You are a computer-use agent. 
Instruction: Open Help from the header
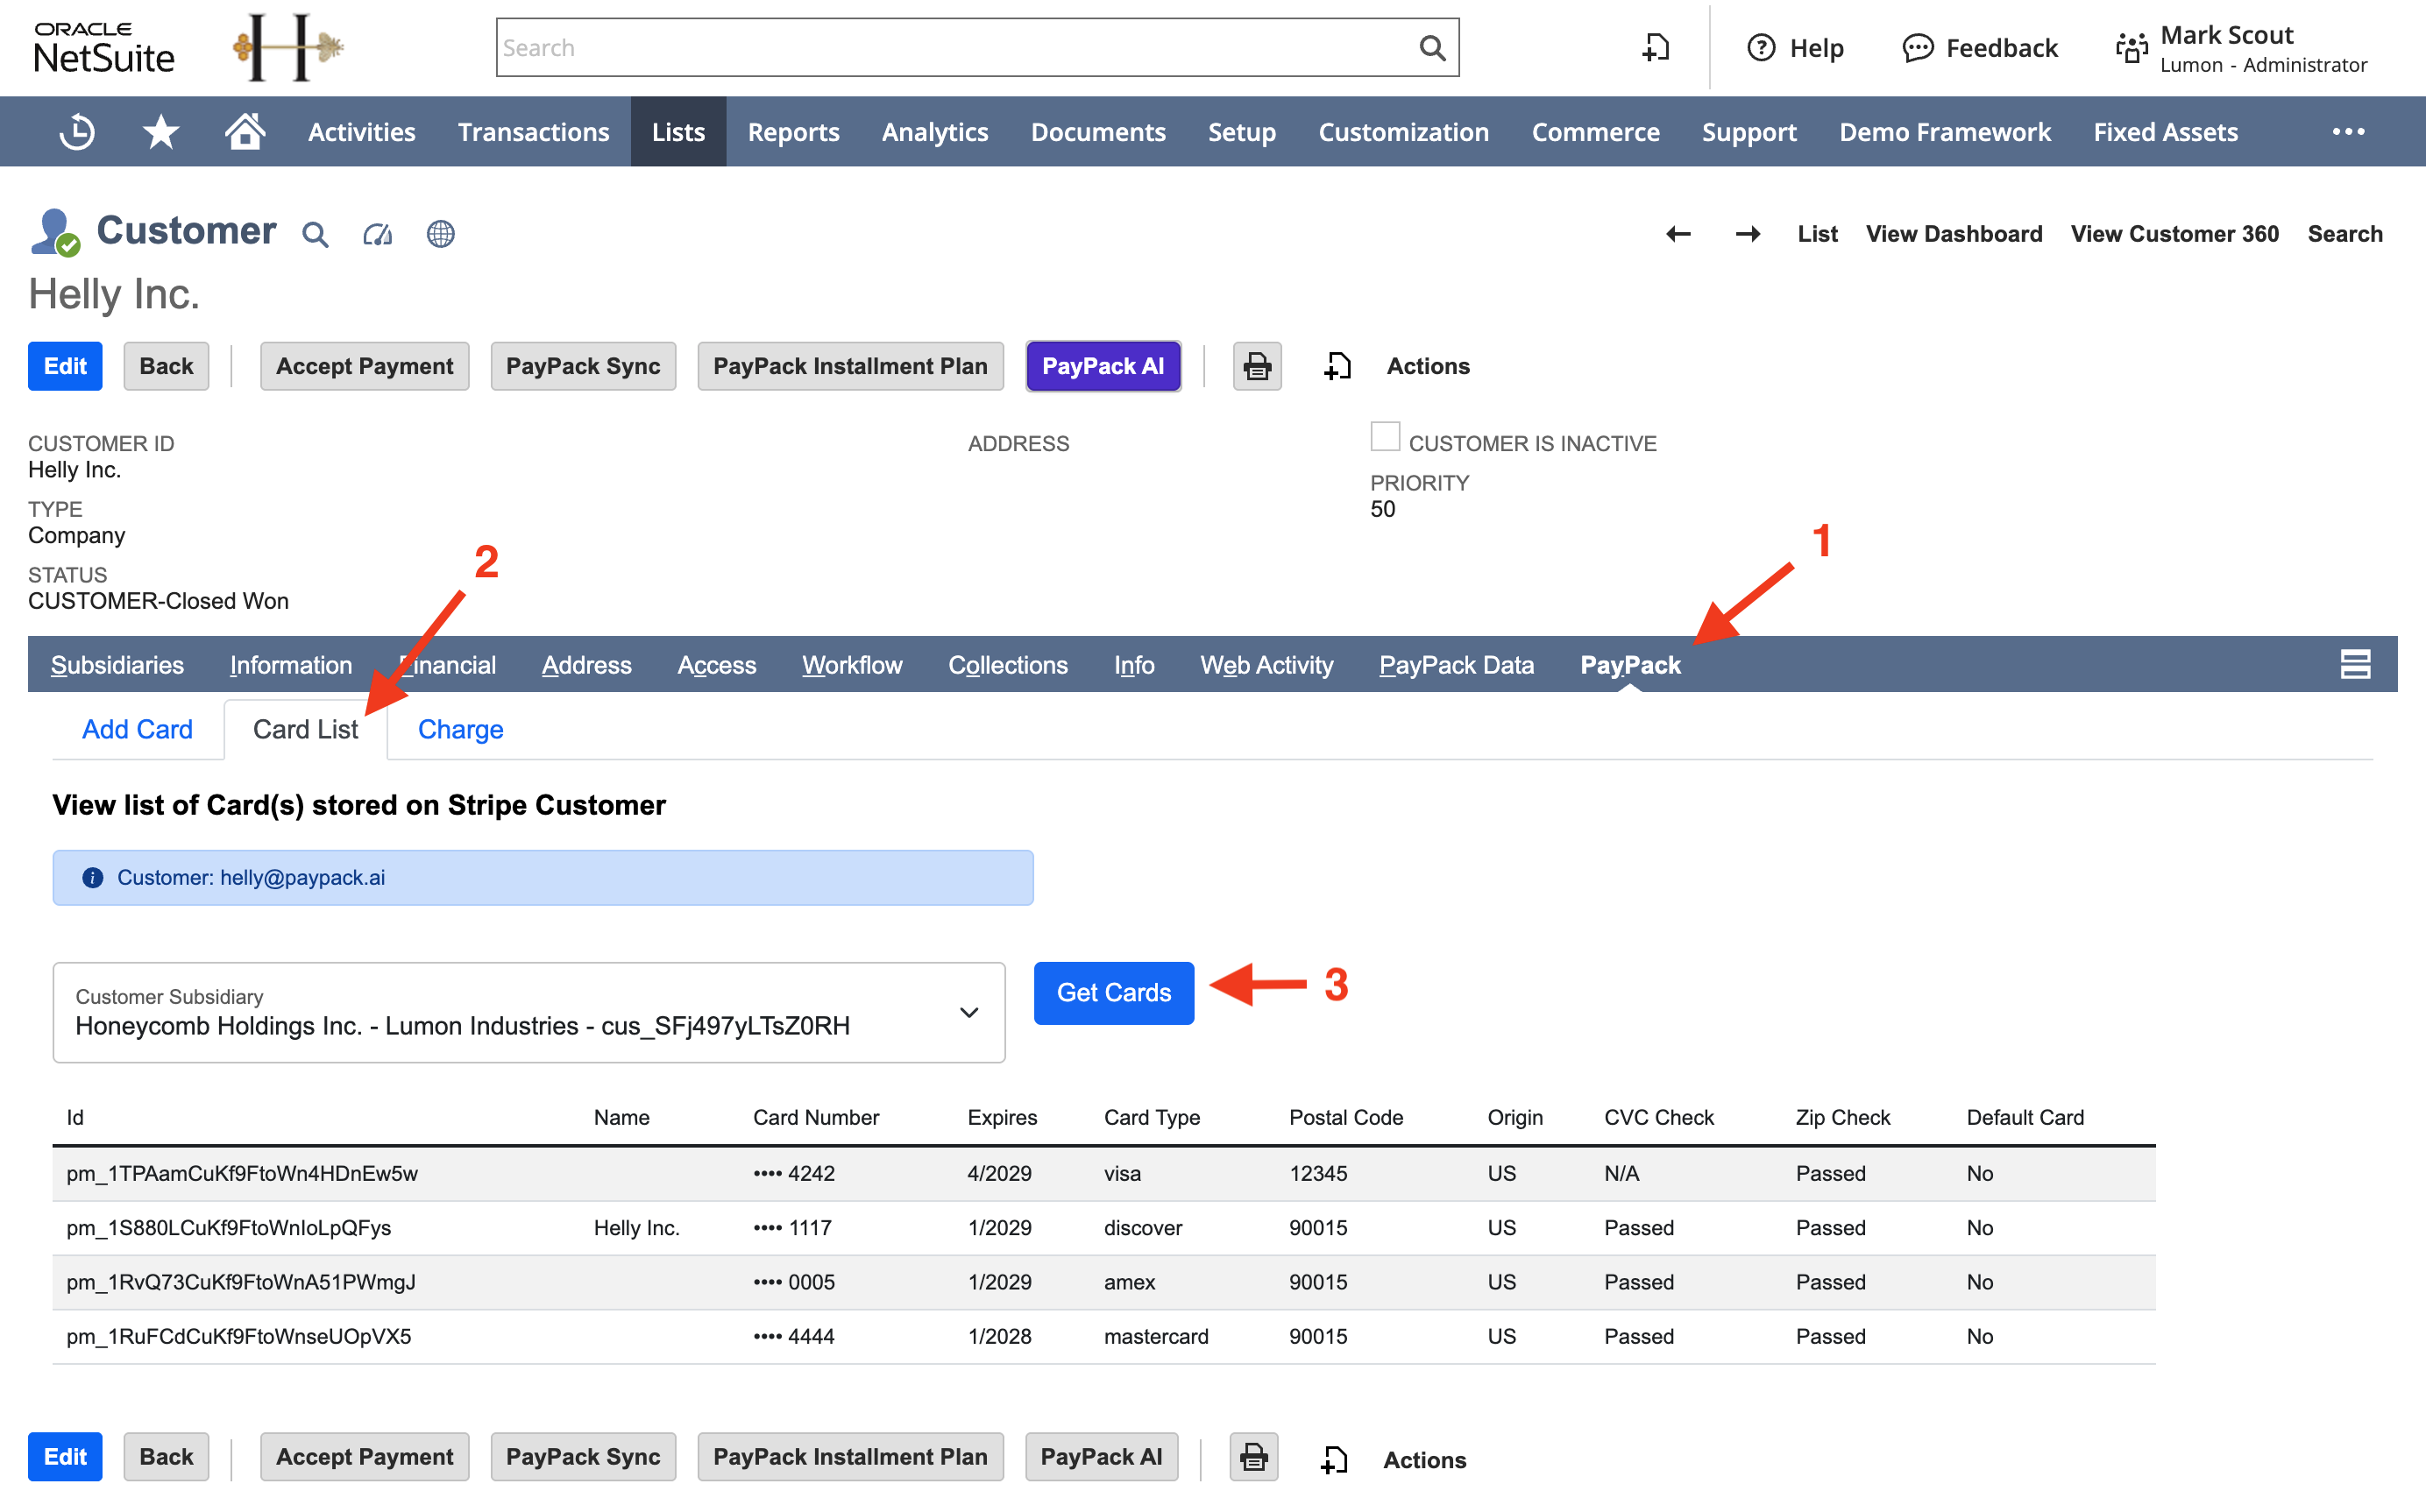coord(1795,47)
